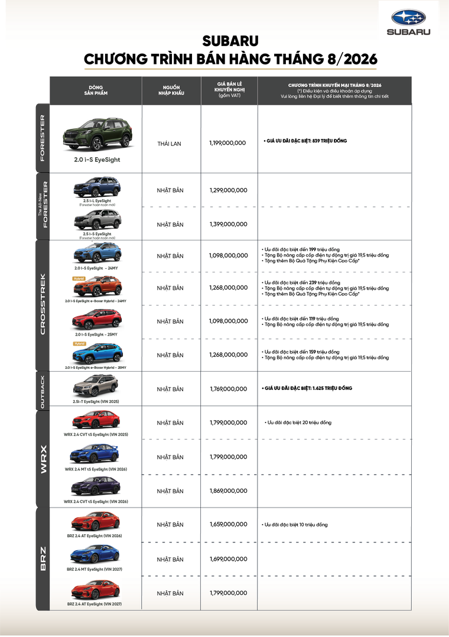Select the blue Forester 2.5 i-L car image
The height and width of the screenshot is (637, 449).
tap(97, 187)
